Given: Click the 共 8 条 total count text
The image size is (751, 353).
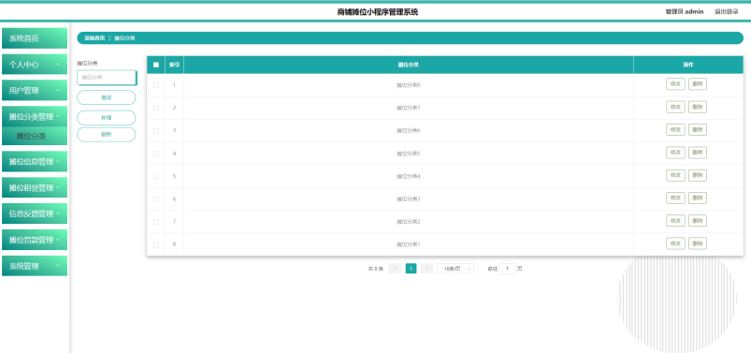Looking at the screenshot, I should point(376,269).
